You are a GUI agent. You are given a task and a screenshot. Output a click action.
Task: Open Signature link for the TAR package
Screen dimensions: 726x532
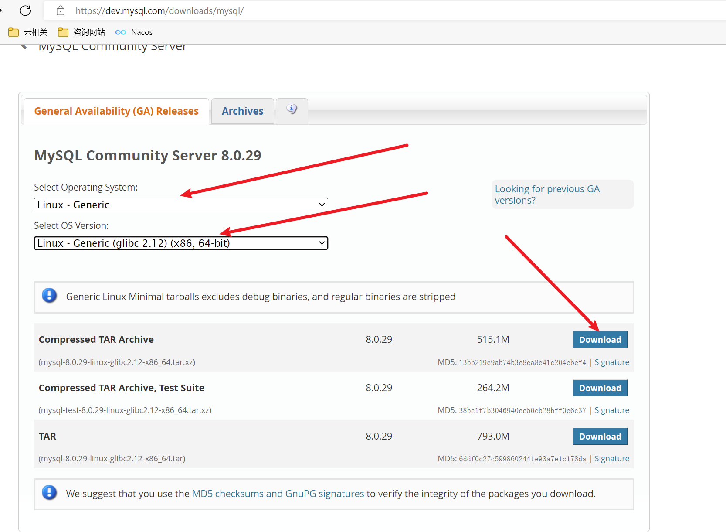tap(612, 459)
